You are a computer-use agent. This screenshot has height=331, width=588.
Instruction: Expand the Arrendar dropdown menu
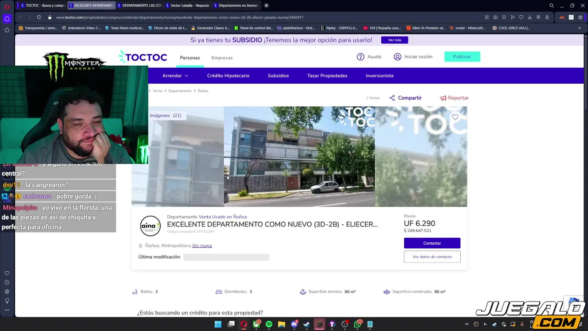[x=175, y=76]
